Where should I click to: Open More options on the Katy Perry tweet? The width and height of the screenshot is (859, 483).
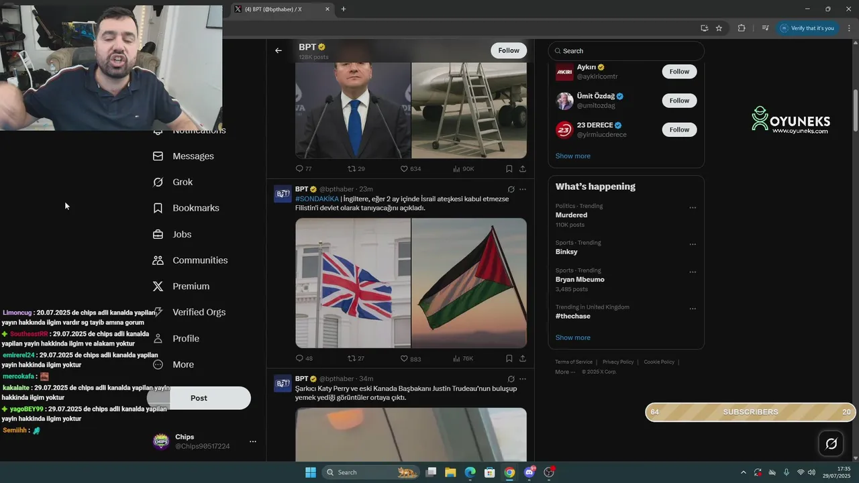523,379
